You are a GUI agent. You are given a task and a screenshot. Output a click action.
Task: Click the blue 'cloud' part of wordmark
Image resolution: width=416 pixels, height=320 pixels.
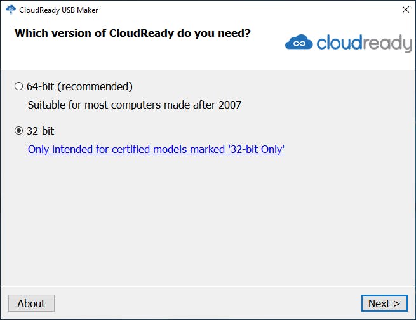[x=341, y=43]
